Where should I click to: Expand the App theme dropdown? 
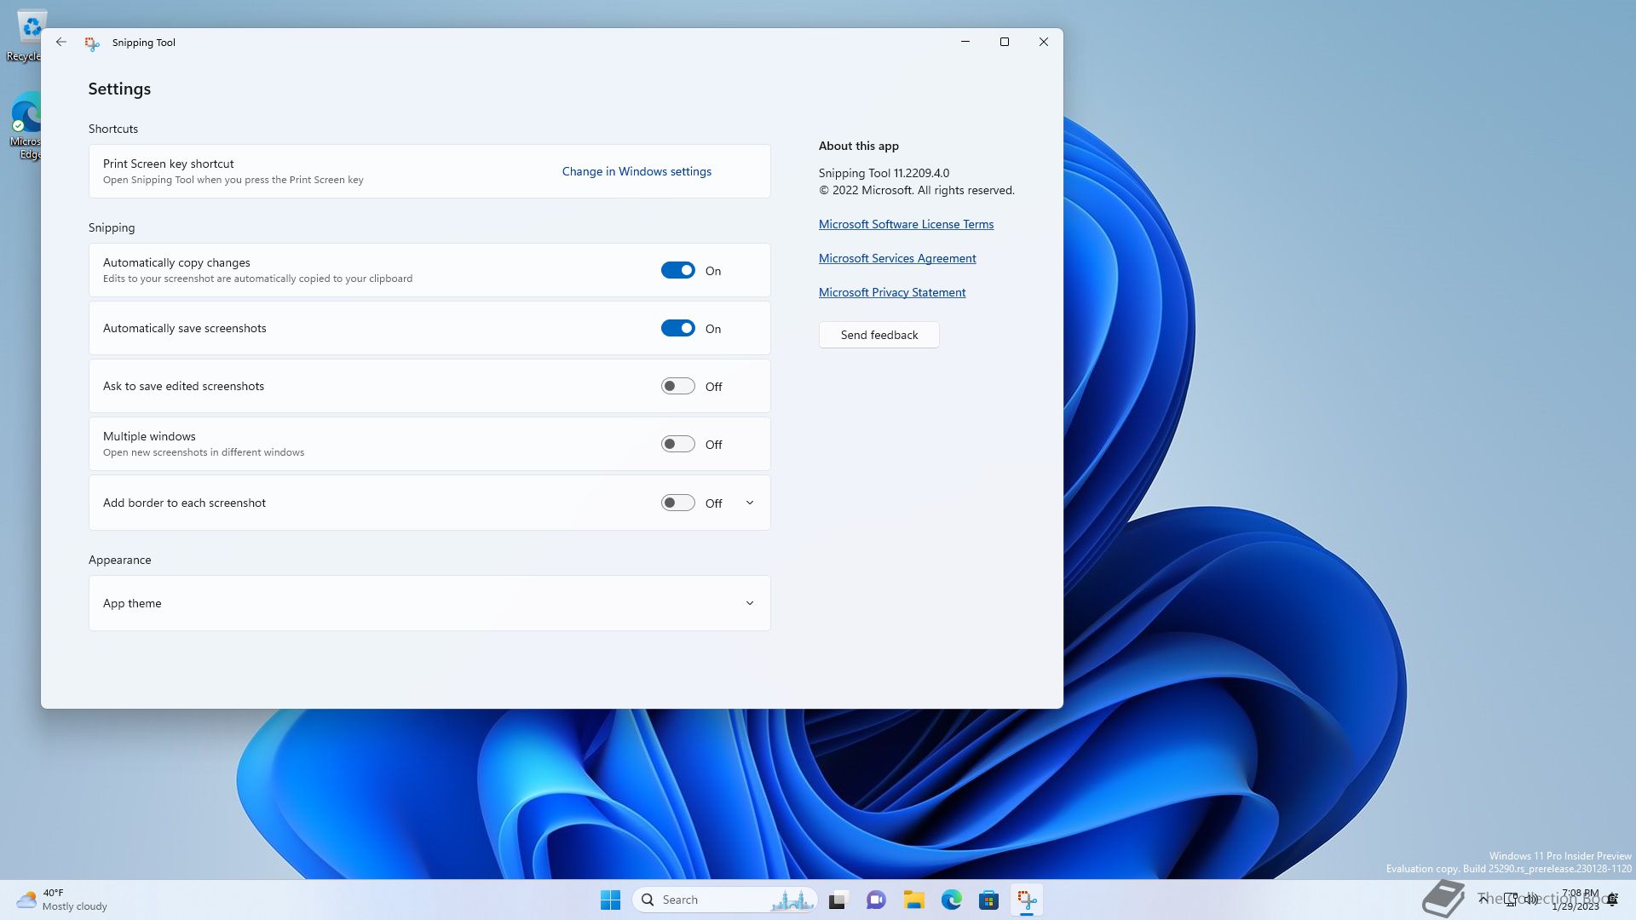pos(750,603)
